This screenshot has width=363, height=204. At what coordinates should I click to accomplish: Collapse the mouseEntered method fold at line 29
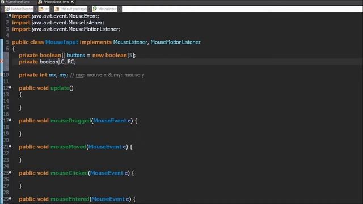pyautogui.click(x=10, y=198)
